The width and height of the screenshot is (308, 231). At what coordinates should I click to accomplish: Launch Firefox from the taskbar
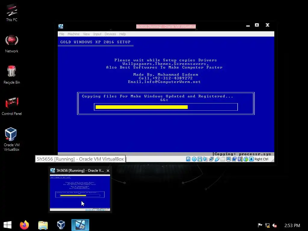point(24,225)
